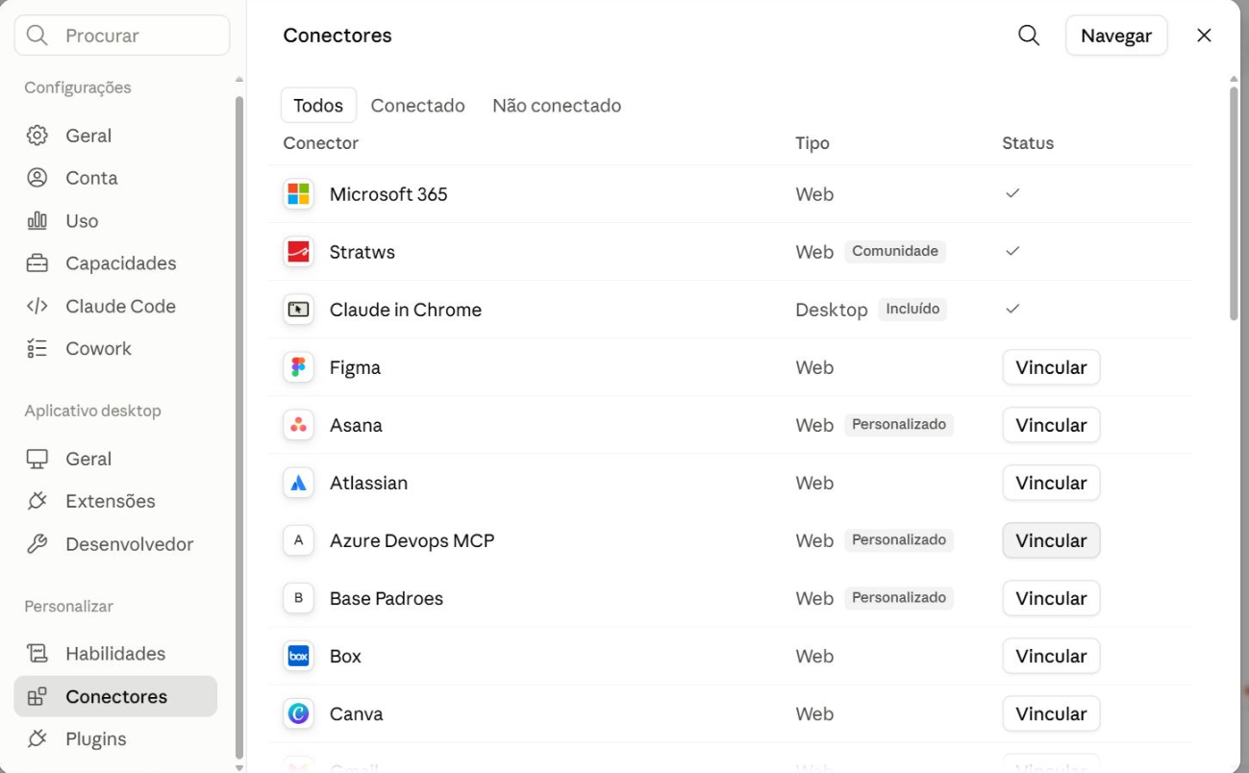Viewport: 1249px width, 773px height.
Task: Select the Stratws connector logo
Action: [x=299, y=252]
